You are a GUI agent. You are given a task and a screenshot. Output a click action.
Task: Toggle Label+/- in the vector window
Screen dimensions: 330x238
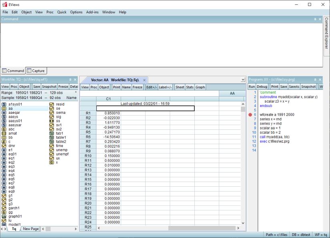165,87
